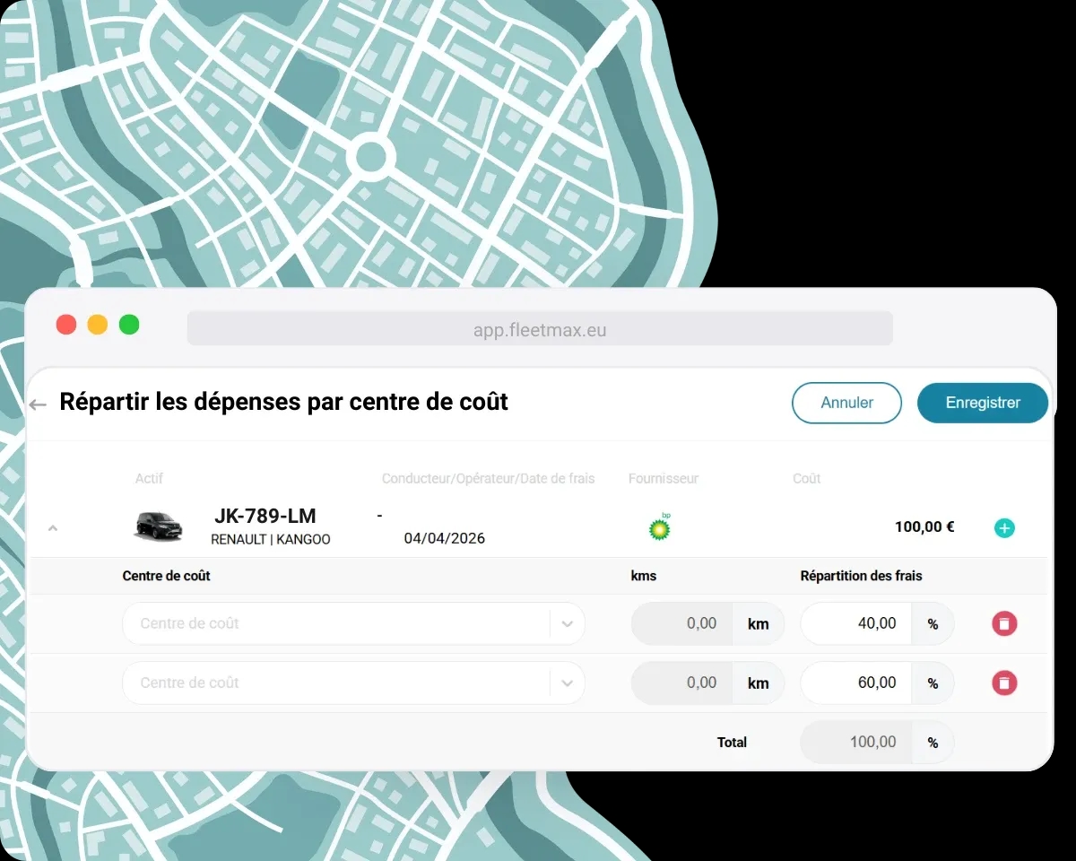Click the app.fleetmax.eu address bar
Viewport: 1076px width, 861px height.
540,329
